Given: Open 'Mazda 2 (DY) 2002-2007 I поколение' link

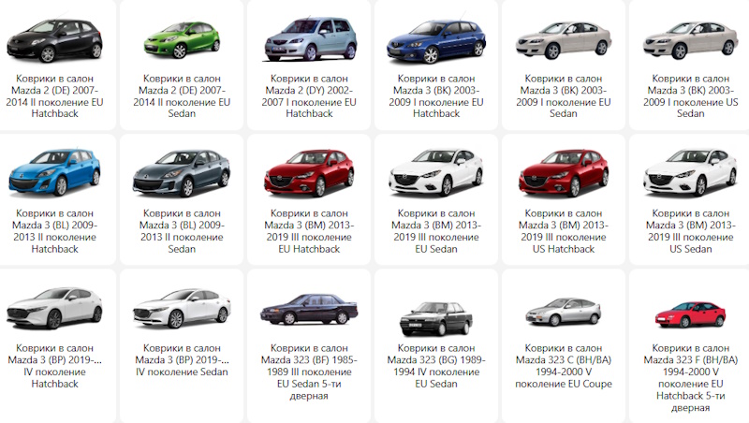Looking at the screenshot, I should (309, 96).
